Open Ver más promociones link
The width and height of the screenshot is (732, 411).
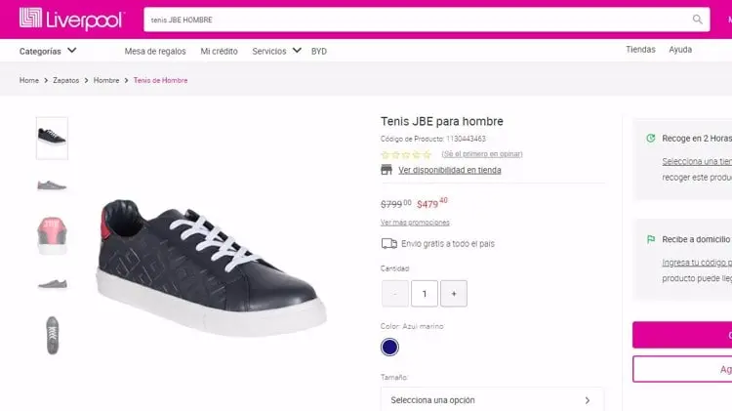[x=415, y=223]
